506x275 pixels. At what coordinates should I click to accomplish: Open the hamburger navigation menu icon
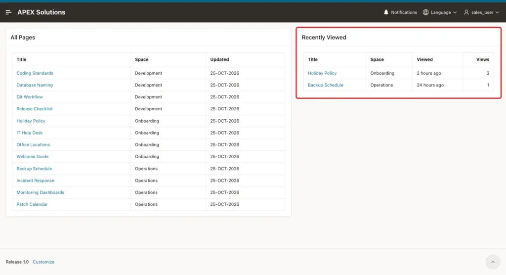[x=9, y=12]
